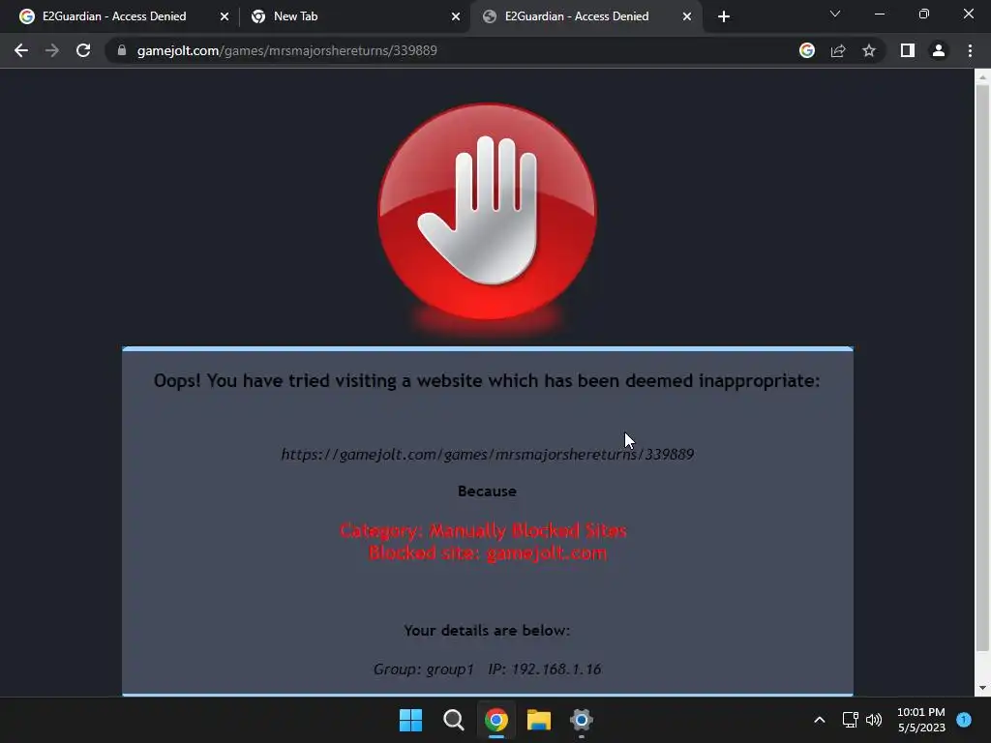Click the red stop hand image
991x743 pixels.
488,213
